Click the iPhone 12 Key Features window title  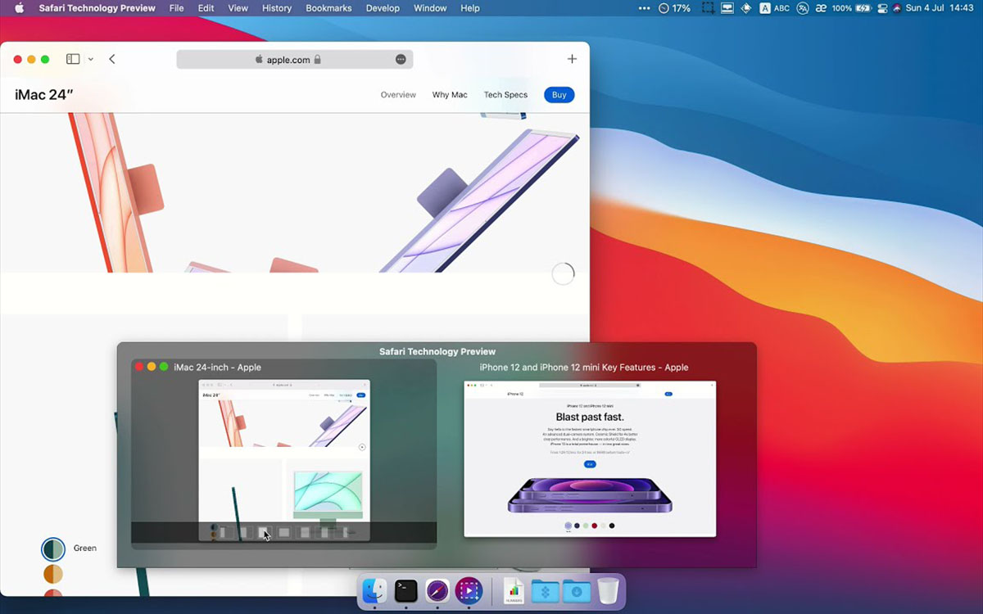pos(584,368)
